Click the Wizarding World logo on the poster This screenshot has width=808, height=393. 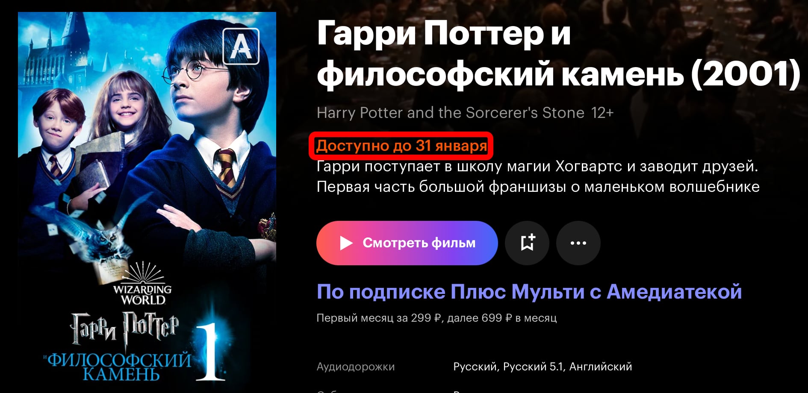click(142, 284)
